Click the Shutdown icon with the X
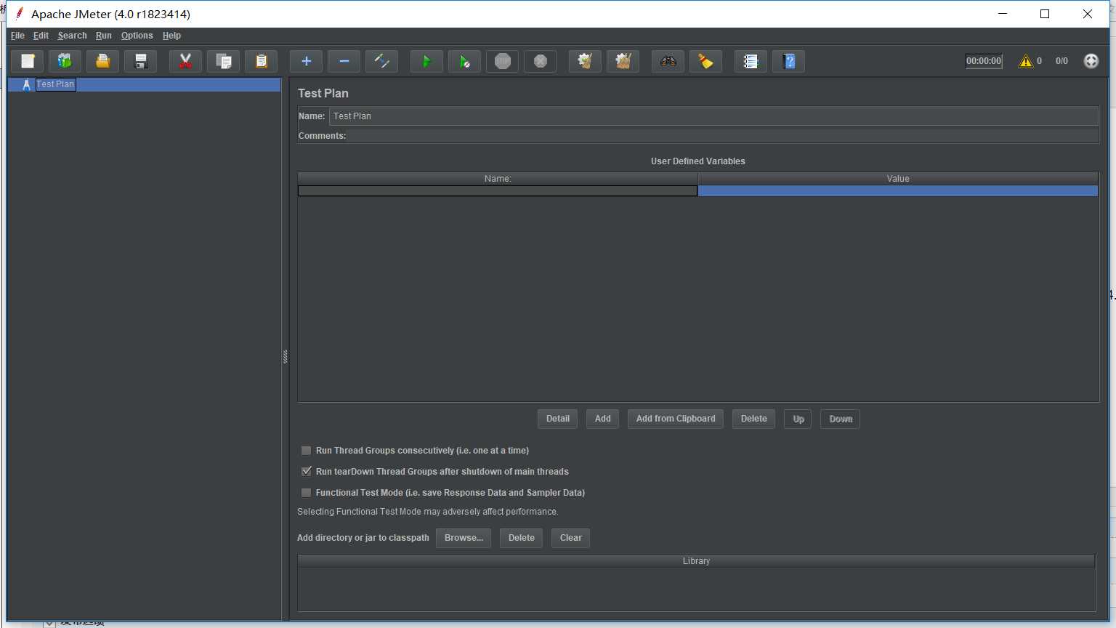The image size is (1116, 628). coord(540,62)
